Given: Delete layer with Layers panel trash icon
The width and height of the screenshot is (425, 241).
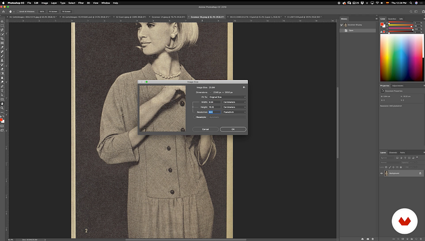Looking at the screenshot, I should pos(421,239).
